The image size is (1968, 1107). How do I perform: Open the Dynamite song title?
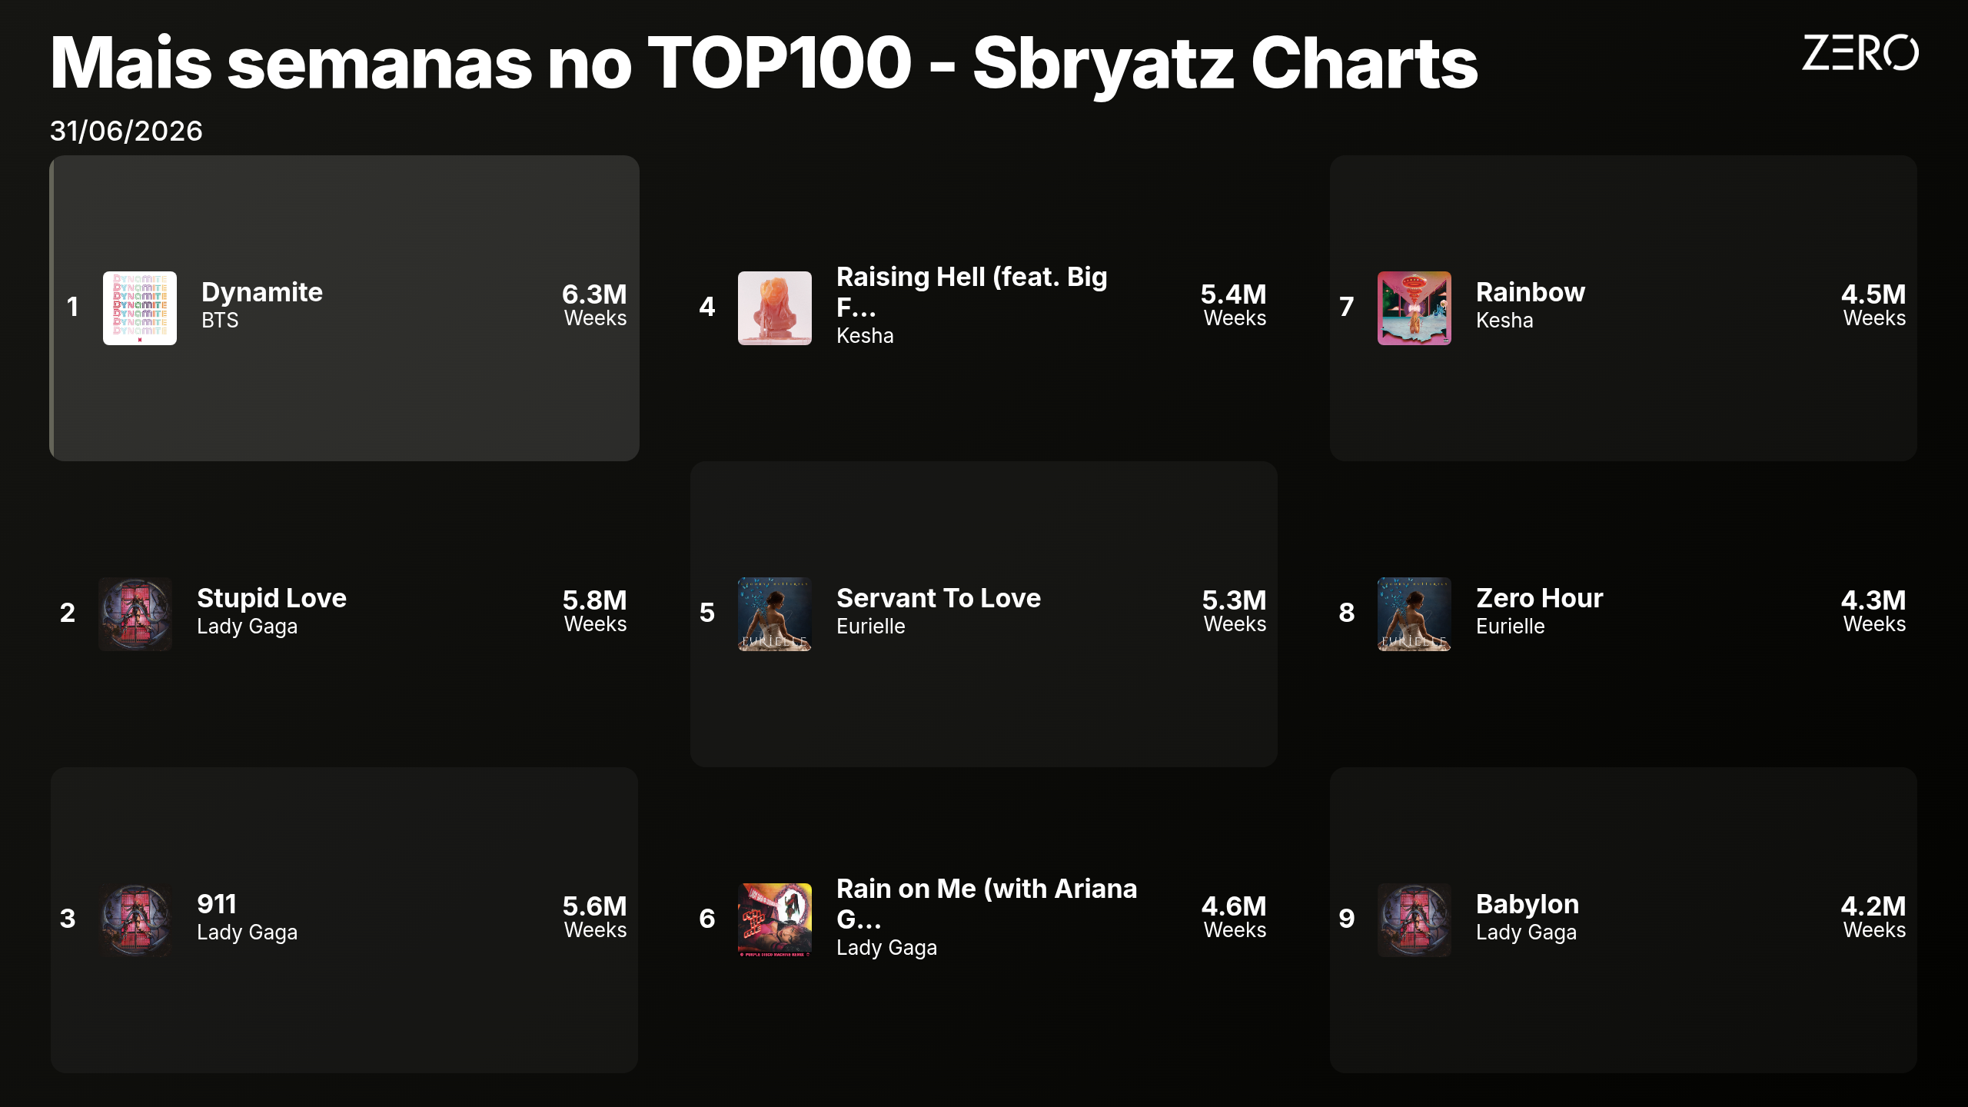coord(262,292)
